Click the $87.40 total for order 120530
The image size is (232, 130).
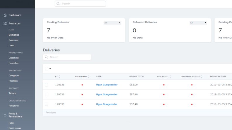pyautogui.click(x=133, y=104)
